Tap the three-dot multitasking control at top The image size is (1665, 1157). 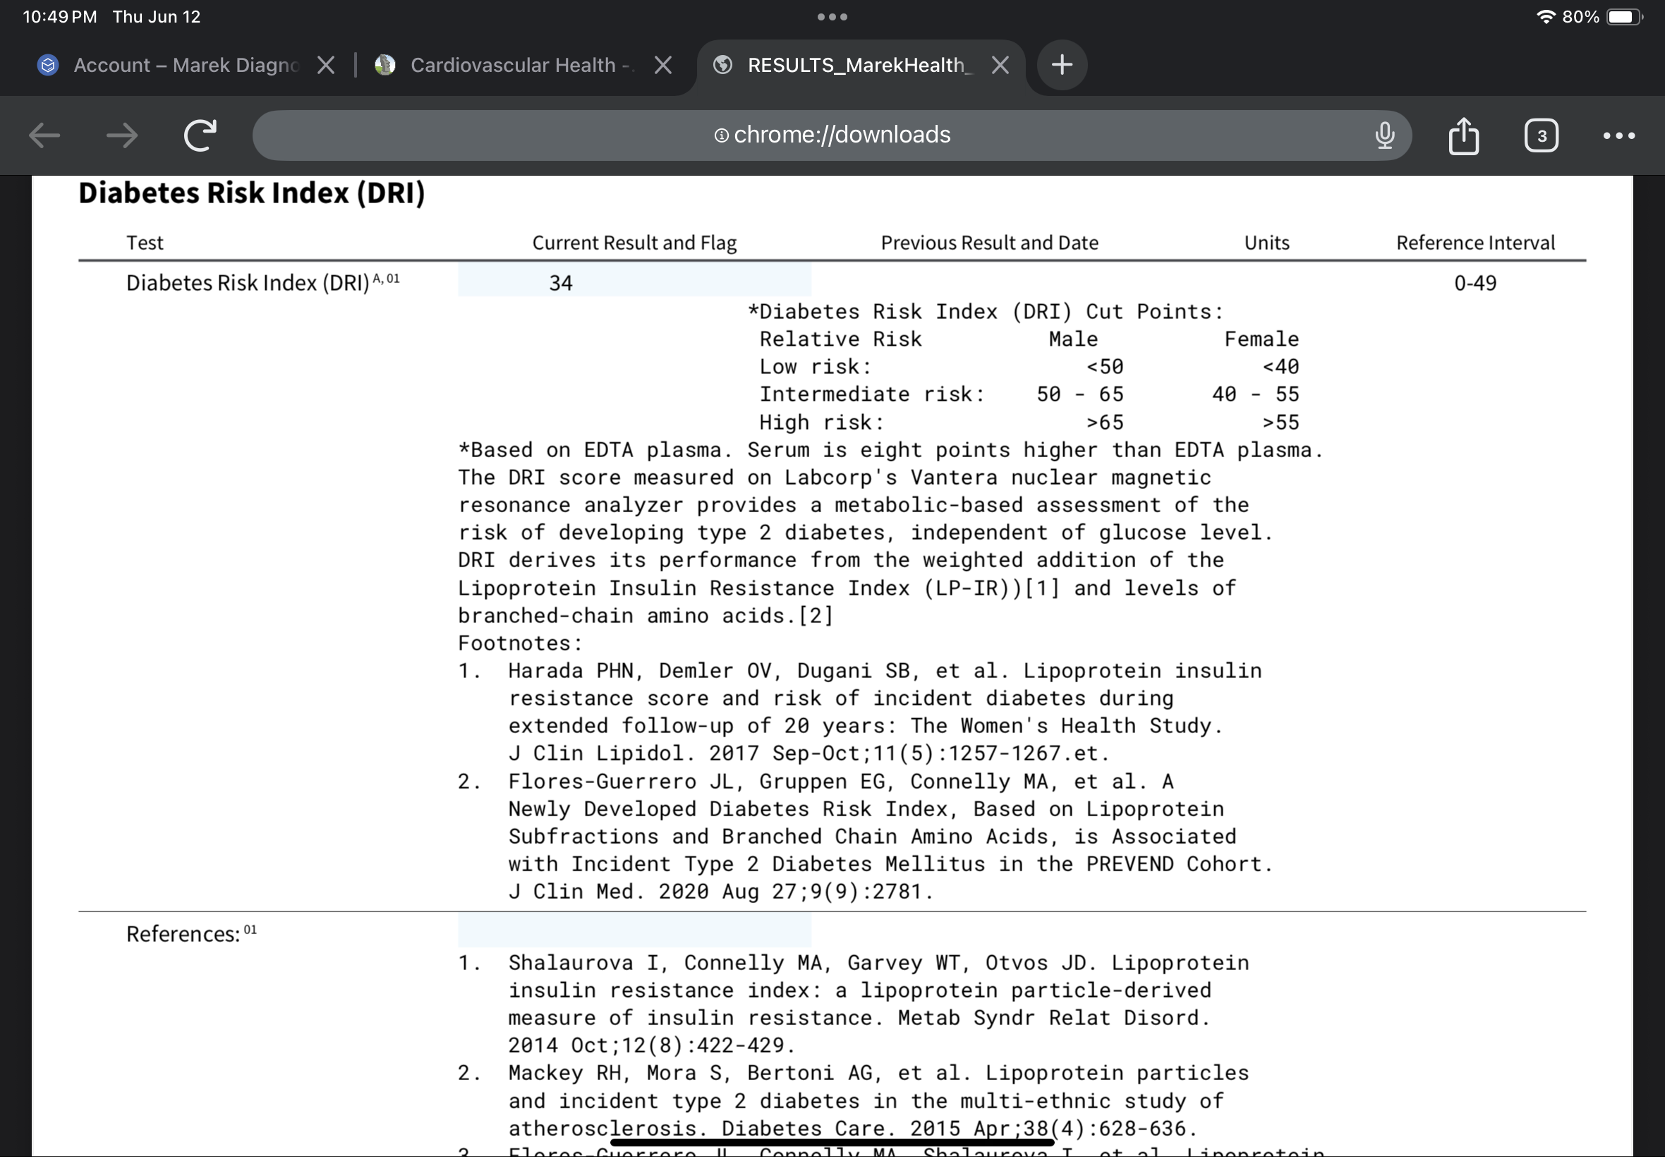click(x=832, y=17)
